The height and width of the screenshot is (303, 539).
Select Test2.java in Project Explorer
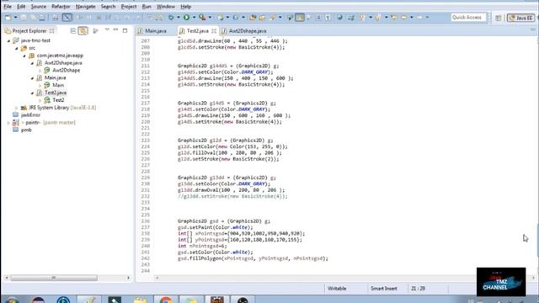pyautogui.click(x=56, y=93)
